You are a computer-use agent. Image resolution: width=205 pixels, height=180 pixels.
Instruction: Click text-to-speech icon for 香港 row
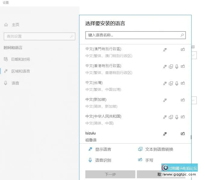(x=171, y=67)
